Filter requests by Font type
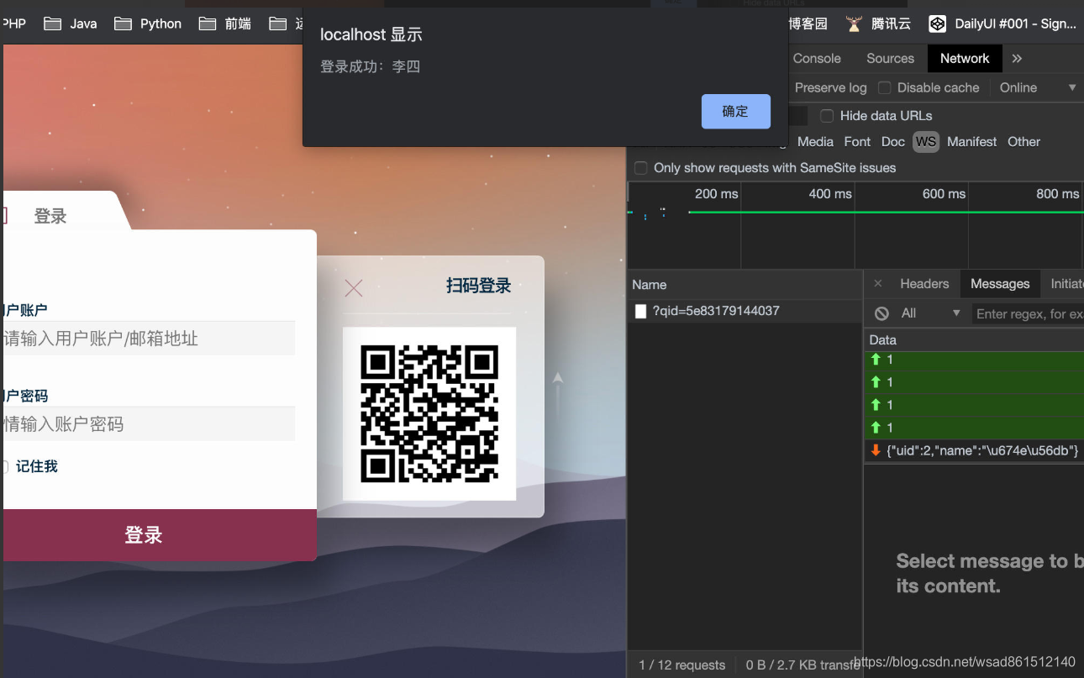The width and height of the screenshot is (1084, 678). click(x=857, y=141)
